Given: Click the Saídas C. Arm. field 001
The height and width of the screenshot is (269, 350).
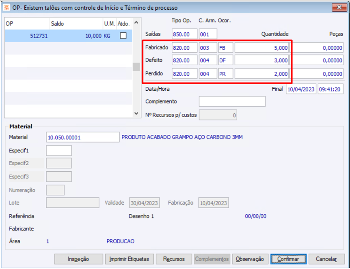Looking at the screenshot, I should click(x=208, y=34).
